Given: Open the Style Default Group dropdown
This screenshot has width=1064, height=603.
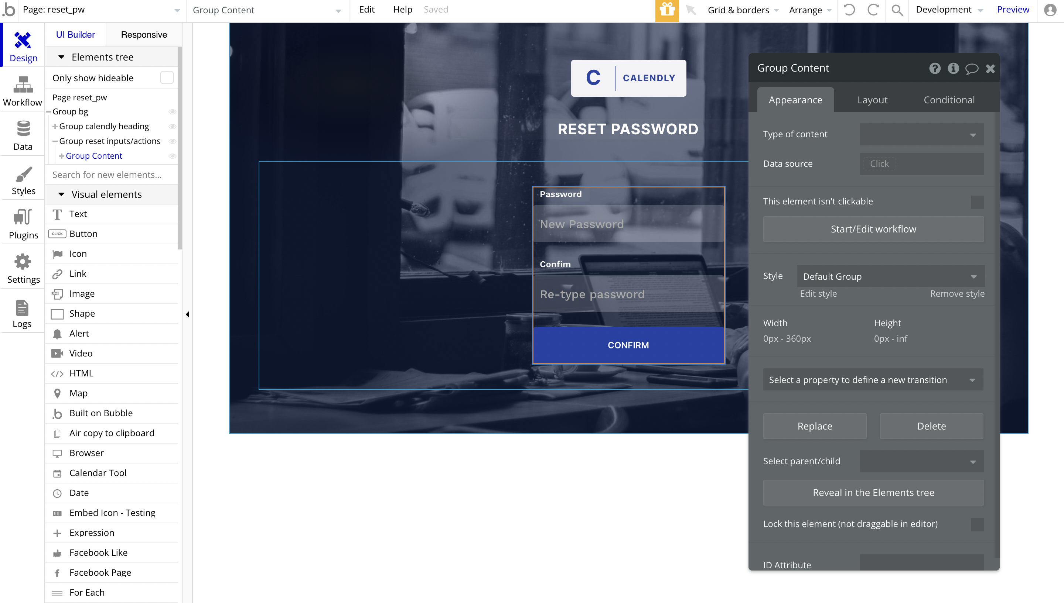Looking at the screenshot, I should [890, 276].
